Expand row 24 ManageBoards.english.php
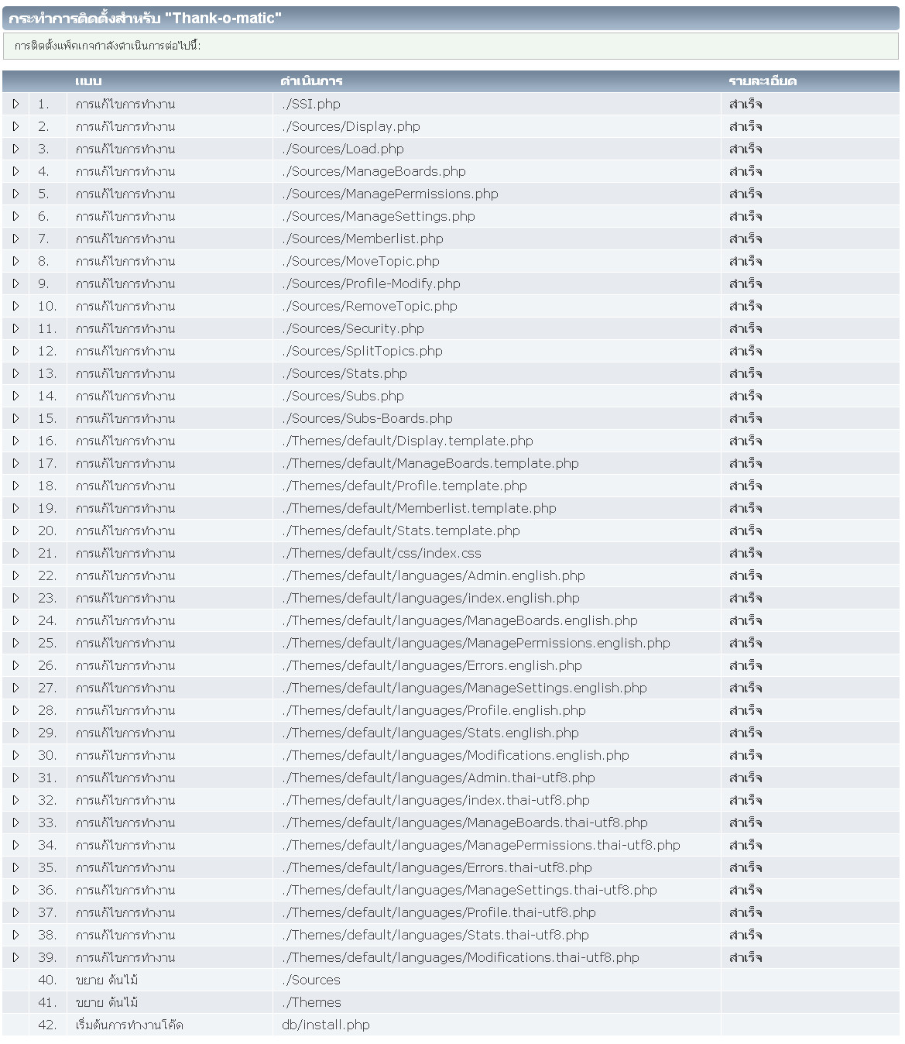Image resolution: width=905 pixels, height=1044 pixels. coord(15,620)
